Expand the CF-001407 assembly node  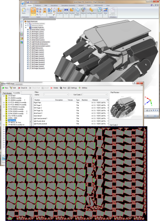(4, 96)
